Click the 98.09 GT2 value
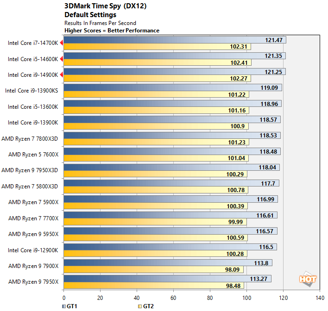The image size is (328, 311). pos(233,269)
